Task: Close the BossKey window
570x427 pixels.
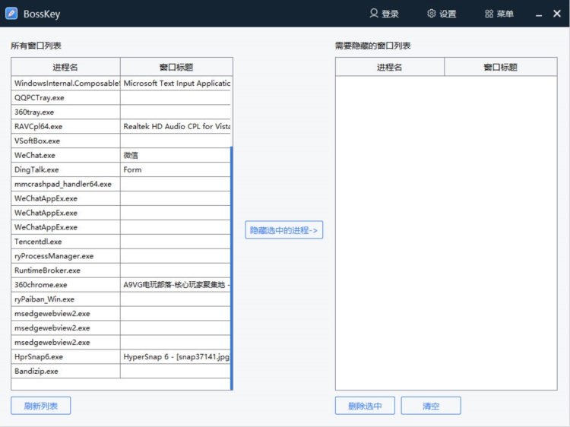Action: point(557,14)
